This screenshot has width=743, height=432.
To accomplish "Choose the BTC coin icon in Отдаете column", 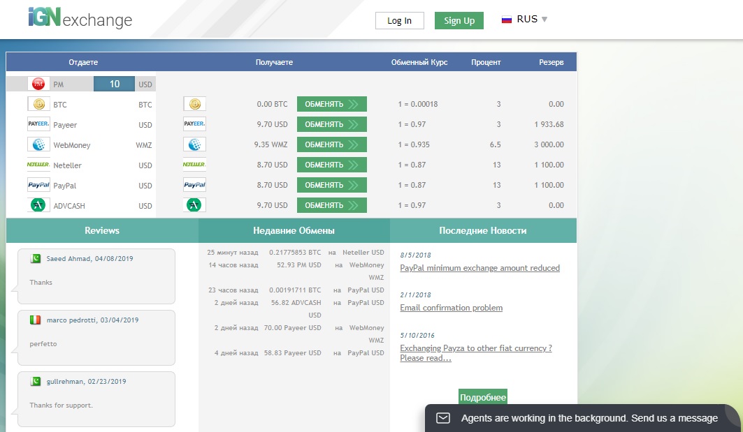I will pyautogui.click(x=38, y=104).
